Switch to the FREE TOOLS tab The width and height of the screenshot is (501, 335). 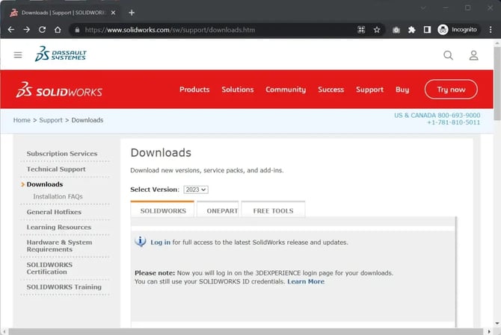[x=273, y=211]
